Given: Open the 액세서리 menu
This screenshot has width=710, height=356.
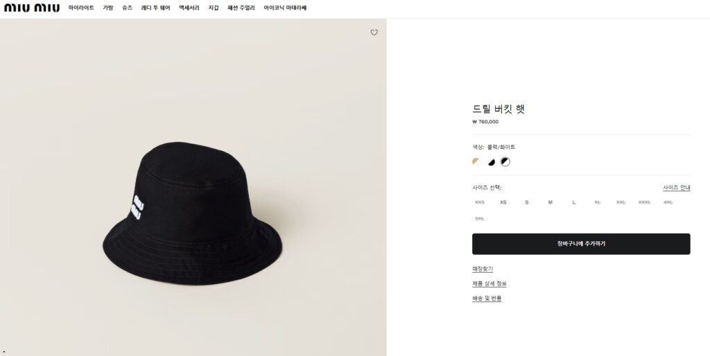Looking at the screenshot, I should (x=189, y=8).
